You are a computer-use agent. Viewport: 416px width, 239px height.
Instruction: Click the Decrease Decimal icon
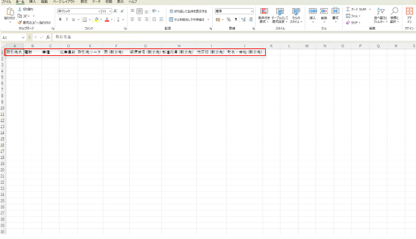click(x=250, y=20)
